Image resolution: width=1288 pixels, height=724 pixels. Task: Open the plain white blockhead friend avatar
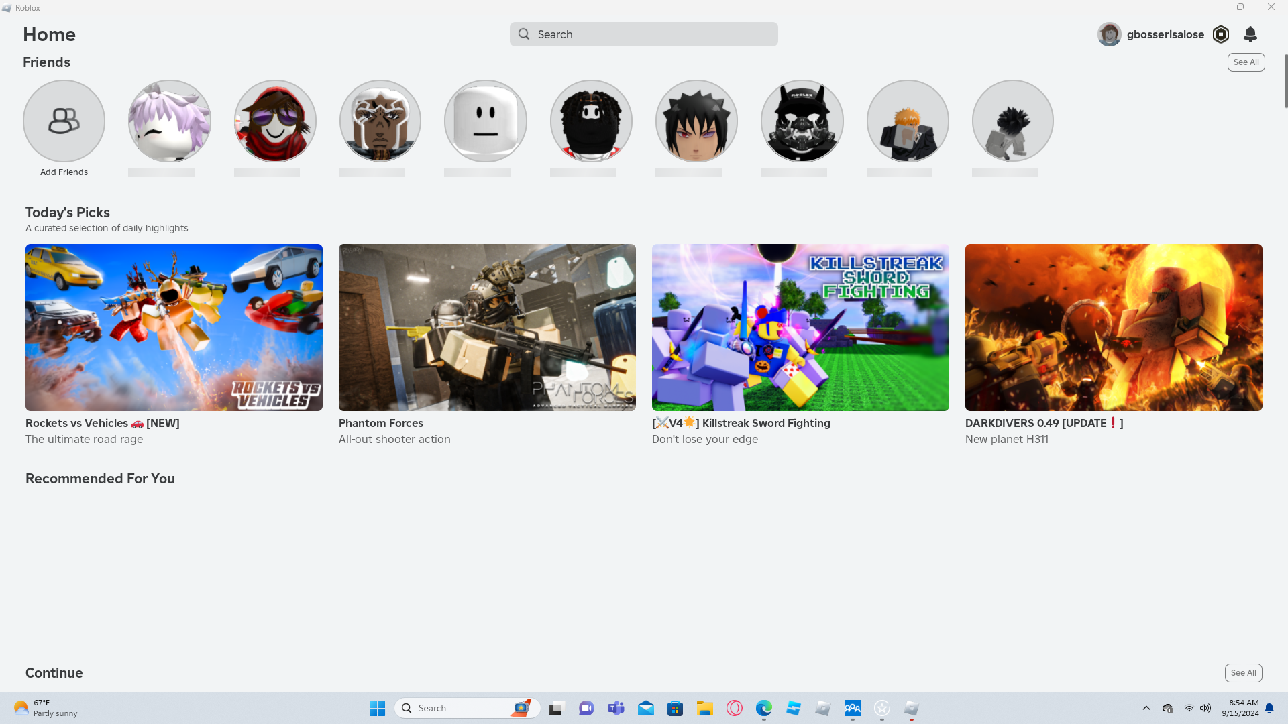(486, 121)
